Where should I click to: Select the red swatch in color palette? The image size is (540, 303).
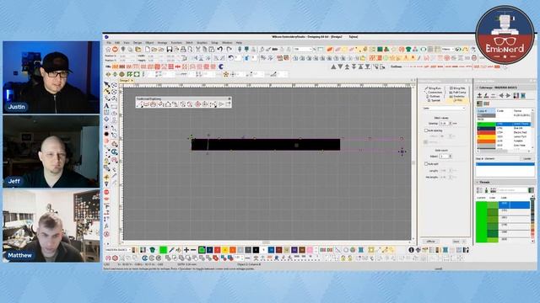218,250
